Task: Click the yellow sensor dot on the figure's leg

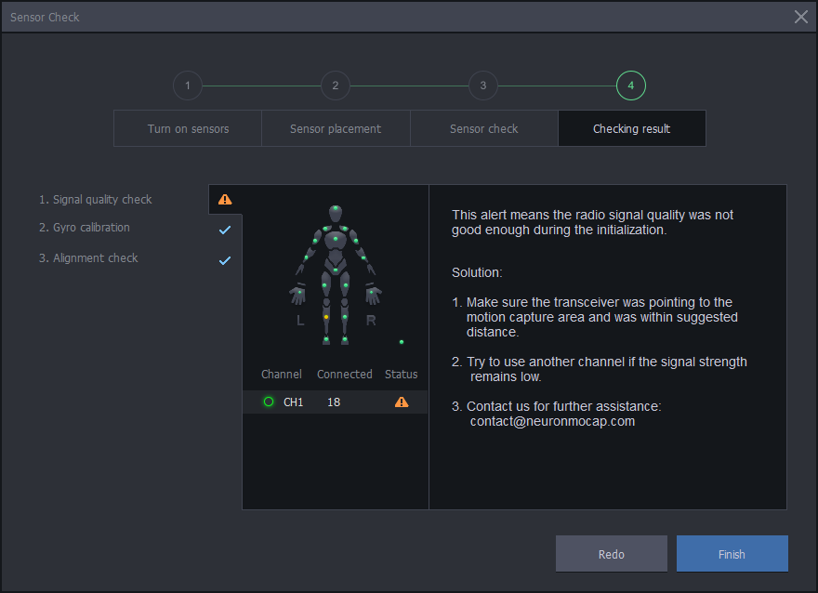Action: pyautogui.click(x=326, y=317)
